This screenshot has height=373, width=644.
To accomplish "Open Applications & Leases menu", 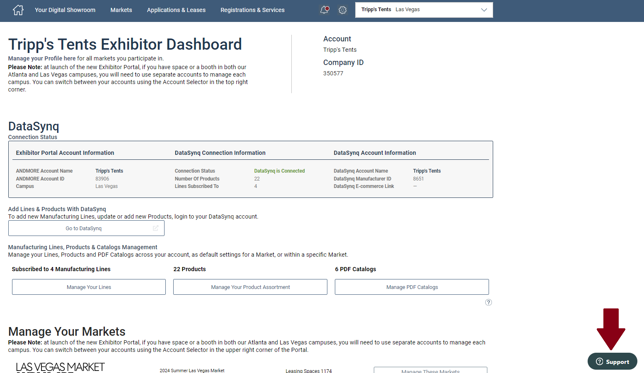I will [x=176, y=10].
